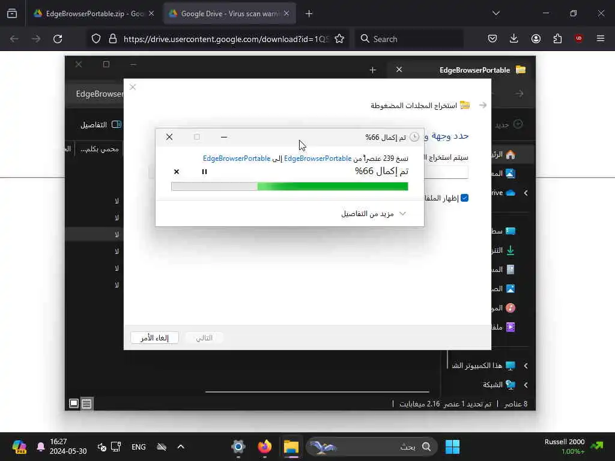The width and height of the screenshot is (615, 461).
Task: Go forward in Firefox
Action: (35, 39)
